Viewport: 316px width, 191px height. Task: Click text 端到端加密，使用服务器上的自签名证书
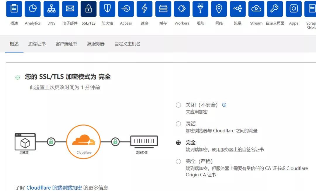(x=225, y=150)
